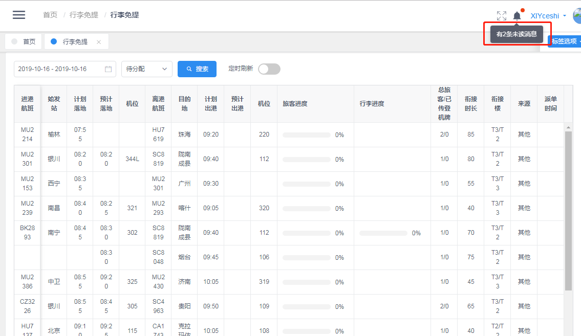Click the scrollbar up arrow
Screen dimensions: 581x336
pos(568,127)
